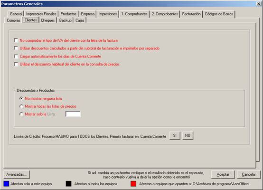
Task: Click the Cancelar button
Action: point(249,174)
